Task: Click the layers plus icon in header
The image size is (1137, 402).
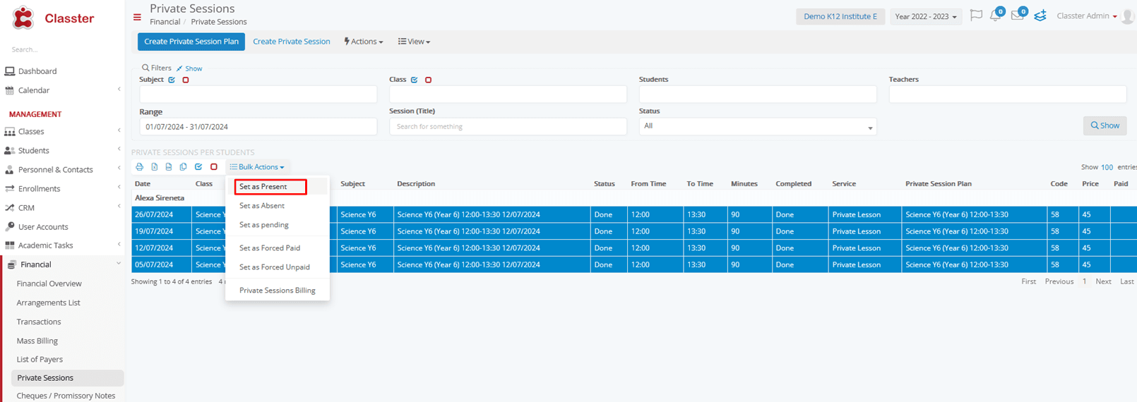Action: (x=1040, y=16)
